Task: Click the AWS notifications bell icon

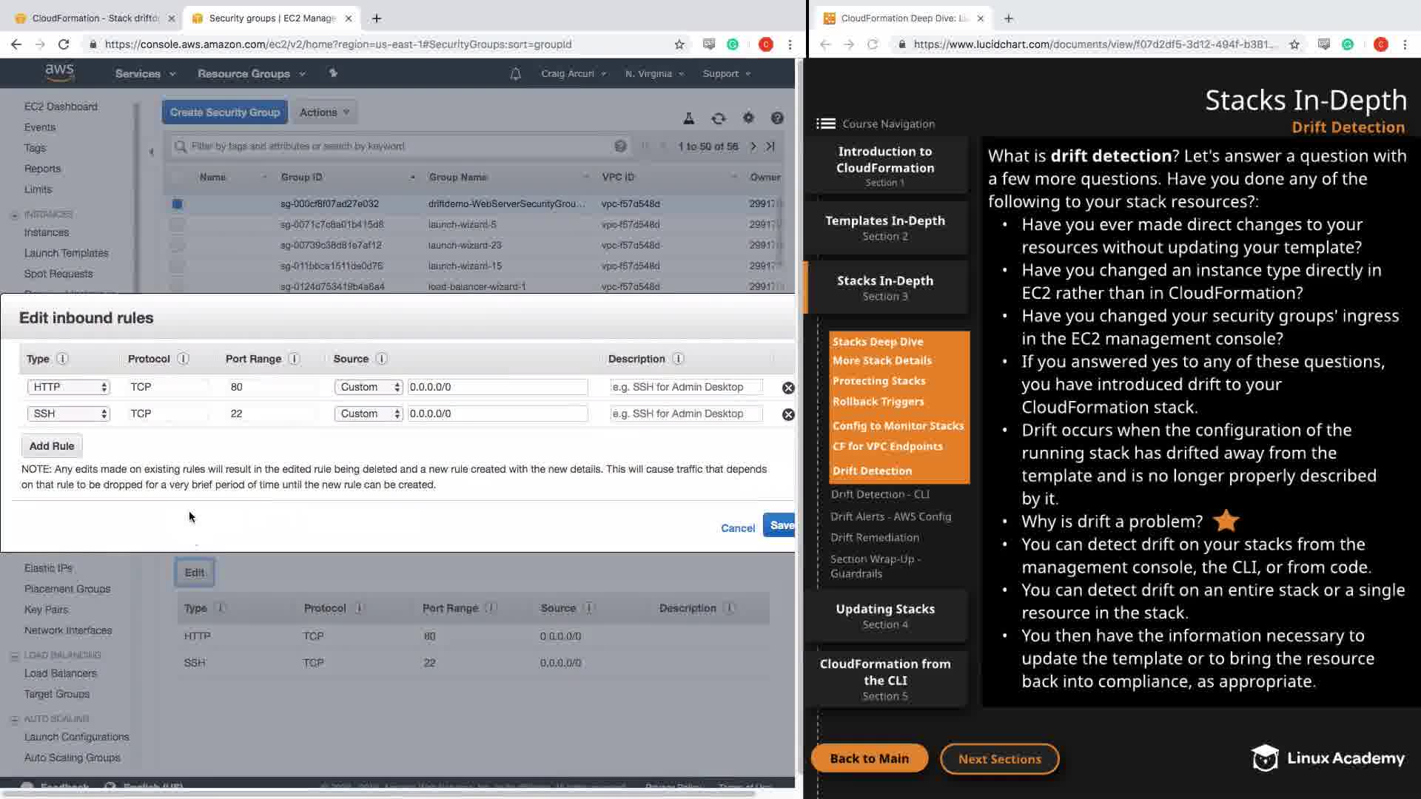Action: [x=516, y=74]
